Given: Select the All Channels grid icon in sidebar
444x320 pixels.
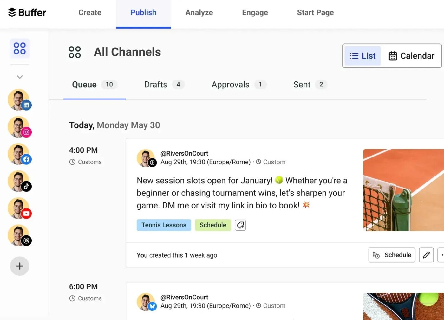Looking at the screenshot, I should [x=20, y=48].
